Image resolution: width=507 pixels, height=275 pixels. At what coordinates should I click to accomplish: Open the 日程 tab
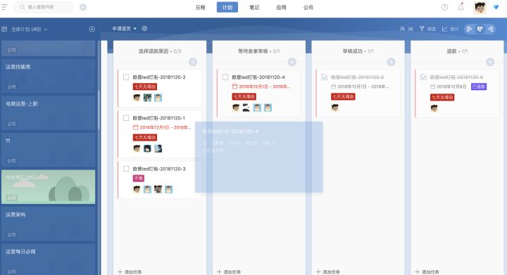point(201,7)
